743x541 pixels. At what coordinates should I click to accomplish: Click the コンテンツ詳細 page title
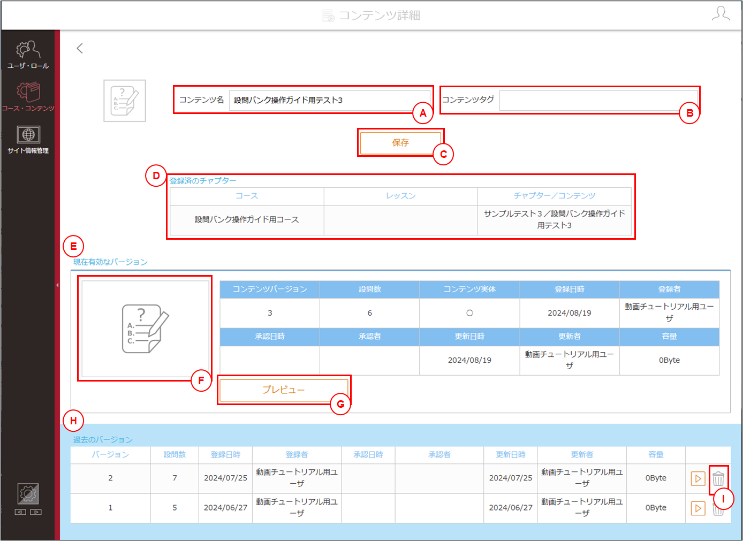coord(380,16)
